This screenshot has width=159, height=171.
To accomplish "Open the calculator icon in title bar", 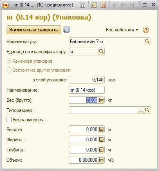I will point(94,5).
